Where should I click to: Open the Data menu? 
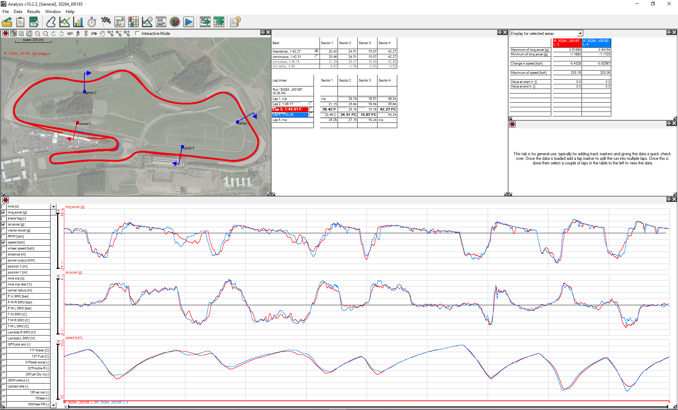[x=18, y=12]
